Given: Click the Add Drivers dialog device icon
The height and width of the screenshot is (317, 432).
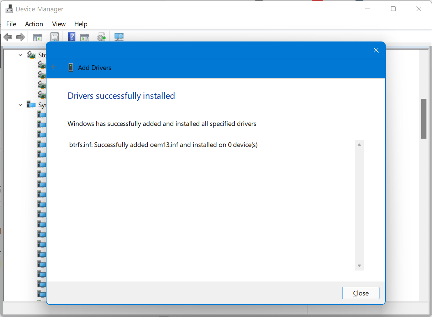Looking at the screenshot, I should click(71, 67).
